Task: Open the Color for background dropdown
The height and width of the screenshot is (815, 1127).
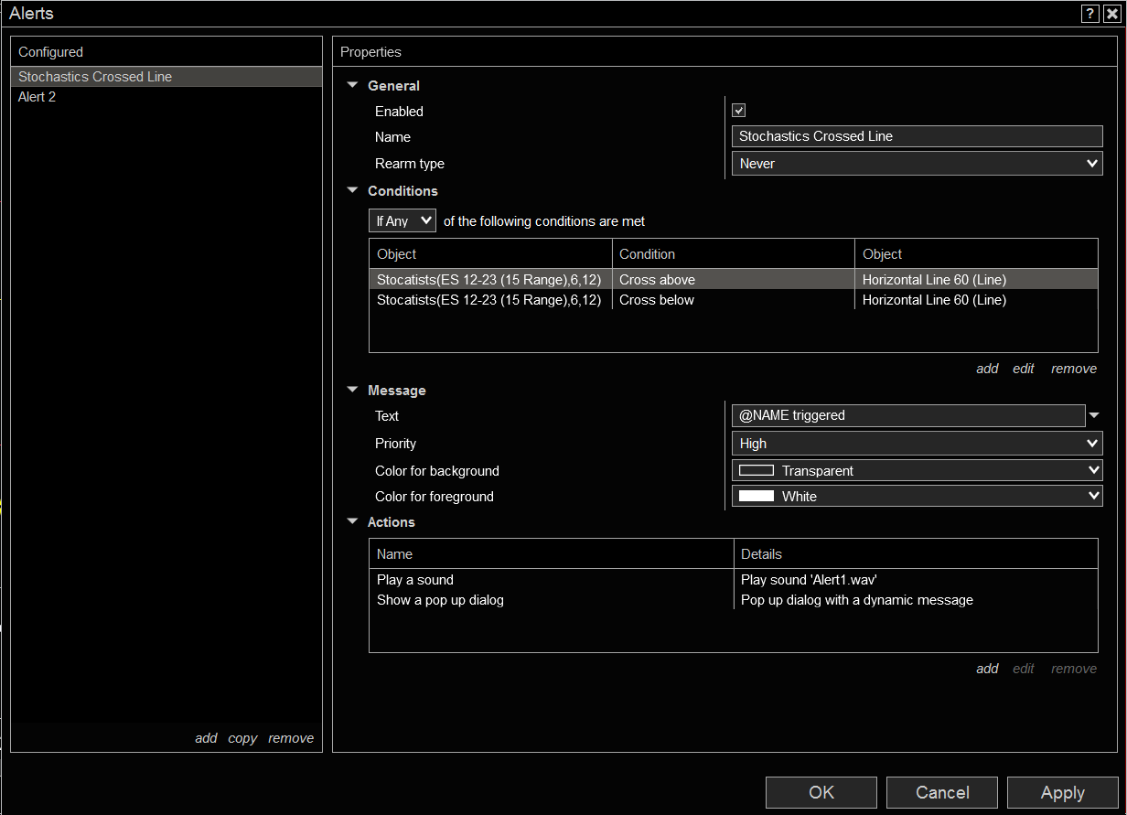Action: click(x=918, y=470)
